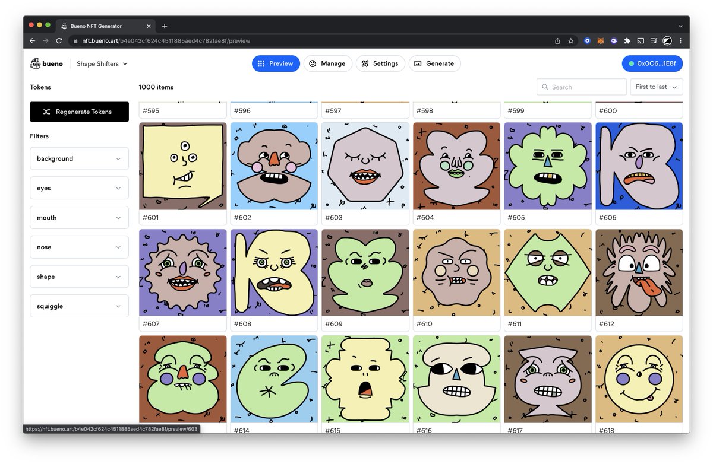Open the Settings tab
The image size is (713, 464).
(x=380, y=63)
